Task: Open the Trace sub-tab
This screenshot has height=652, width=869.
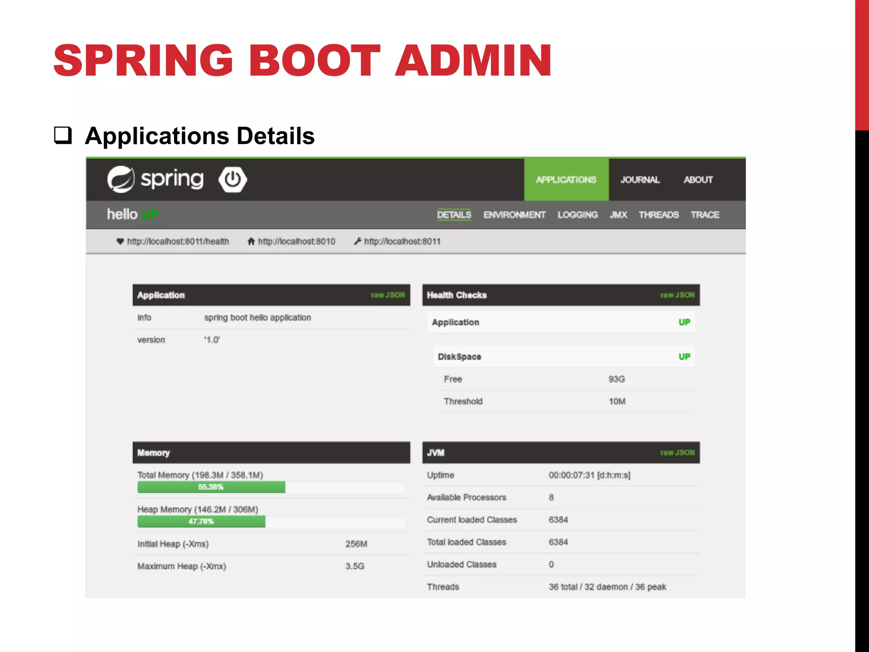Action: tap(705, 215)
